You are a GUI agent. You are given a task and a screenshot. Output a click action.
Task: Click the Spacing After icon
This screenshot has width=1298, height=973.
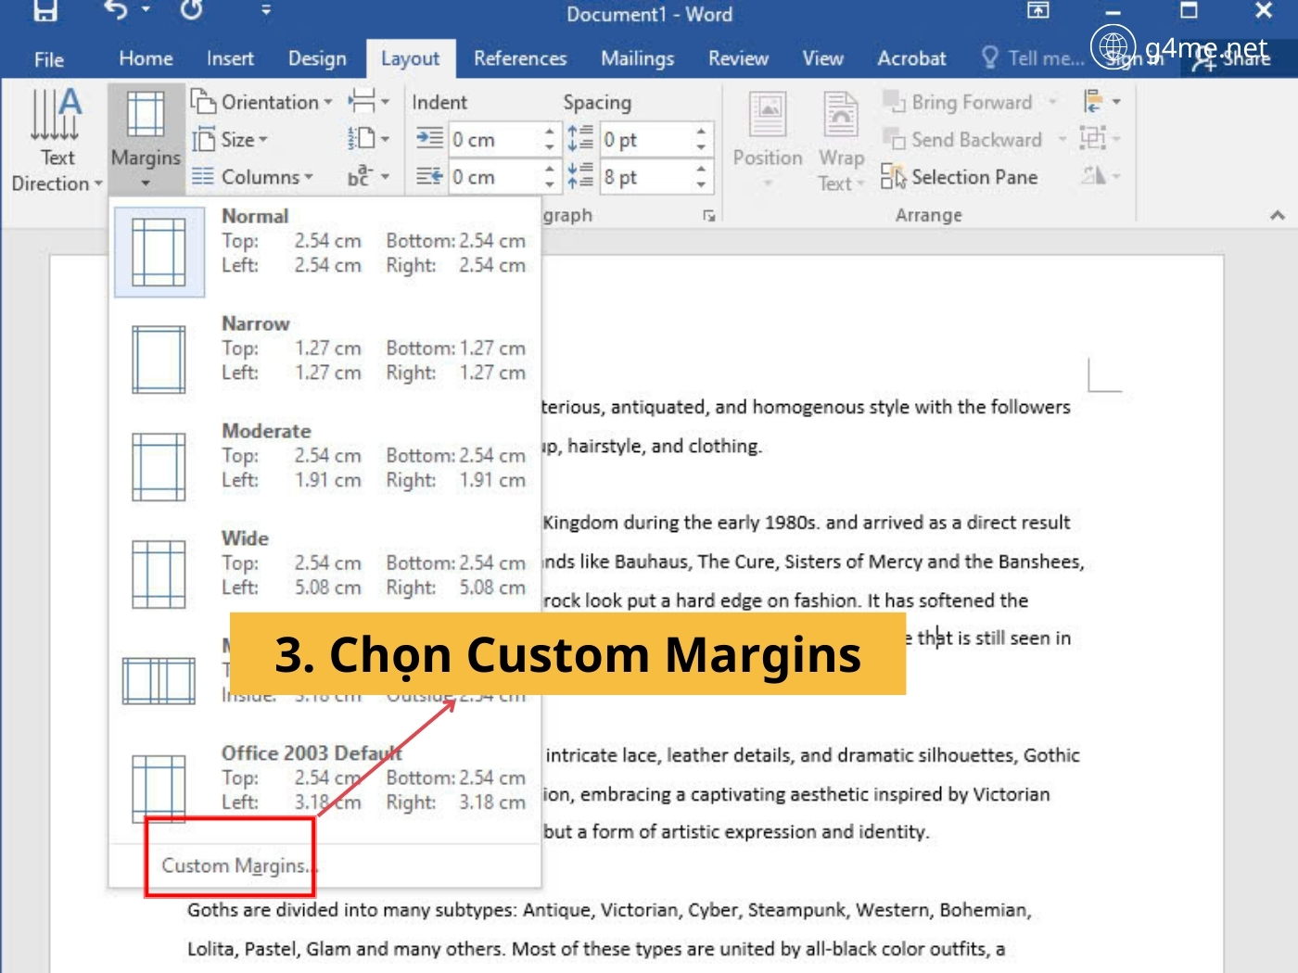(x=580, y=176)
